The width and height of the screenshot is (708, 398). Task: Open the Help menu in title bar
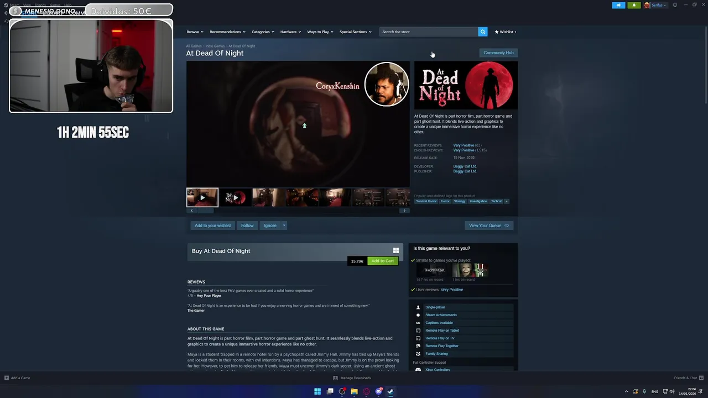[67, 5]
